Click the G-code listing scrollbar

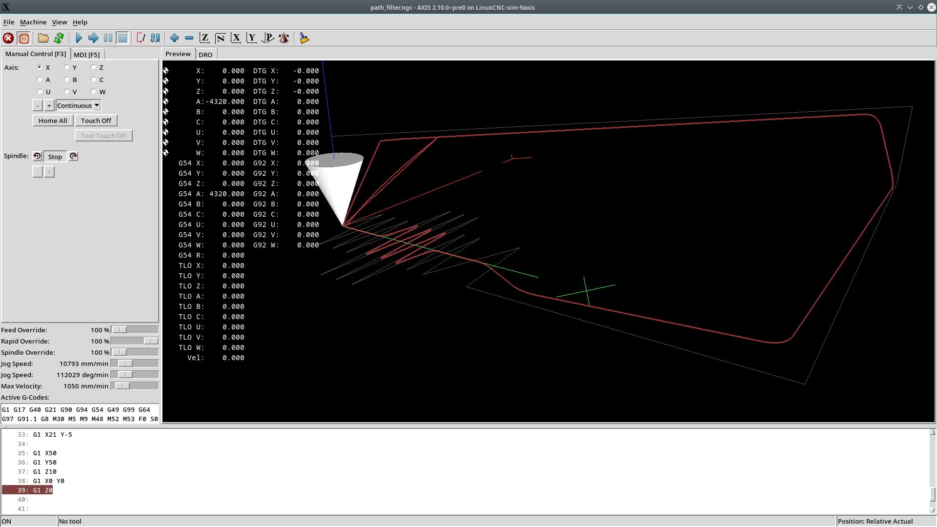click(933, 471)
